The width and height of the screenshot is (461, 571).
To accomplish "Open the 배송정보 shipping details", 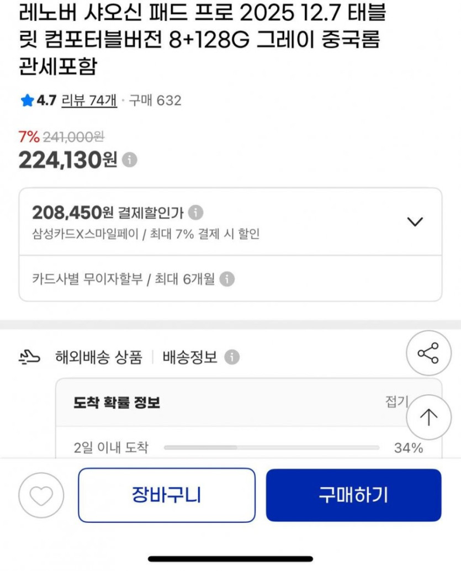I will tap(190, 357).
